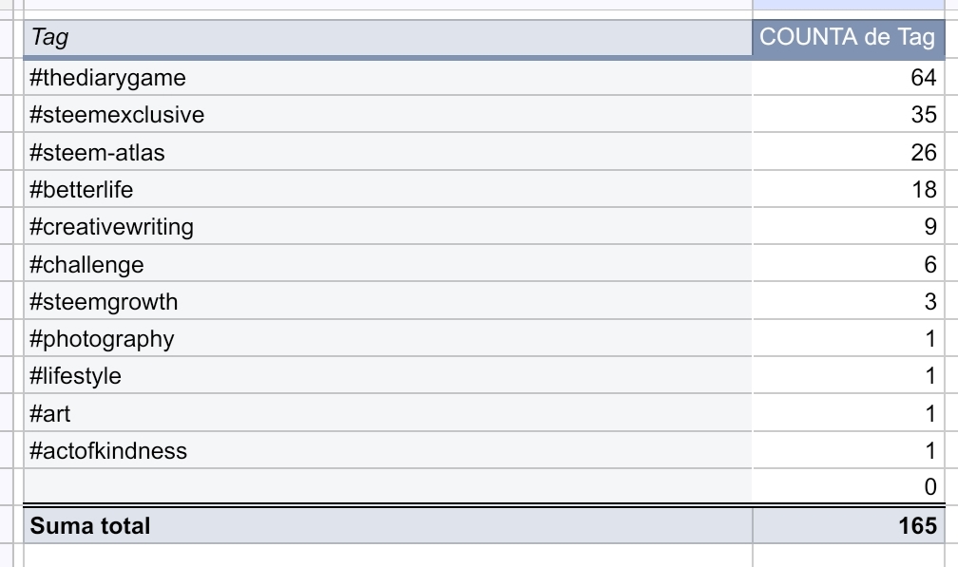The width and height of the screenshot is (958, 567).
Task: Select count value 64 cell
Action: [x=848, y=78]
